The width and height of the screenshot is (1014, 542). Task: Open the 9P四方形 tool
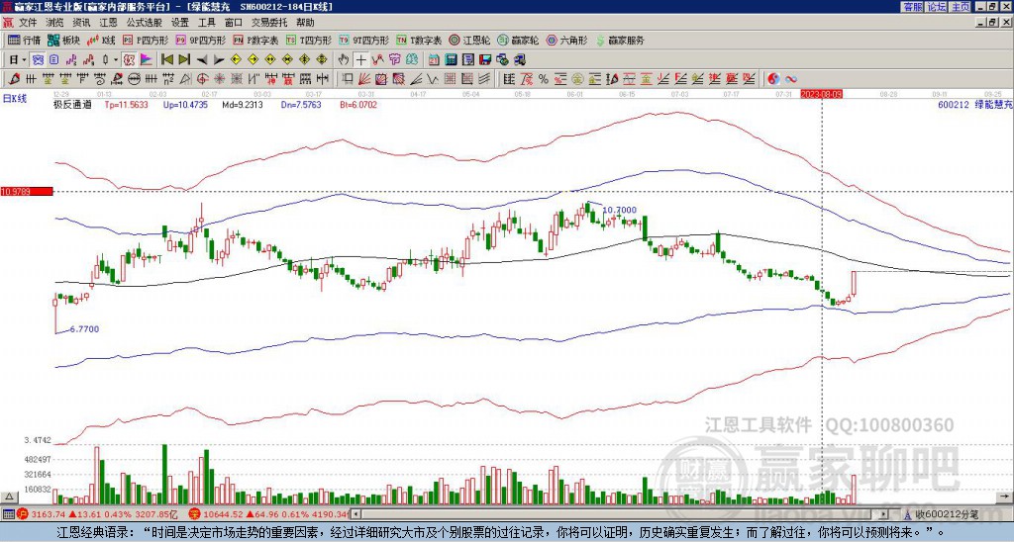[201, 40]
